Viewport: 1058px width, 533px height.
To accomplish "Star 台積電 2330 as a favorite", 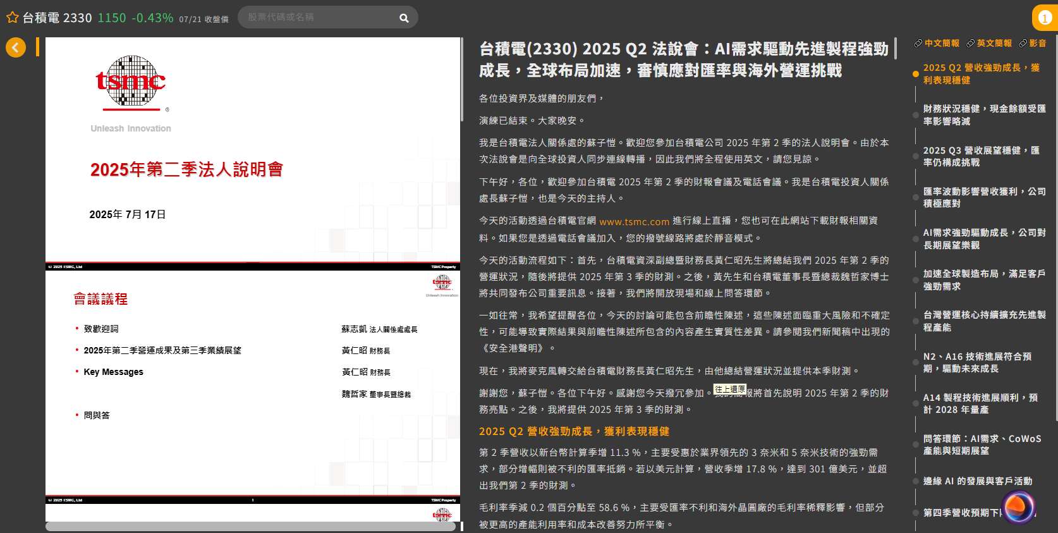I will point(12,18).
